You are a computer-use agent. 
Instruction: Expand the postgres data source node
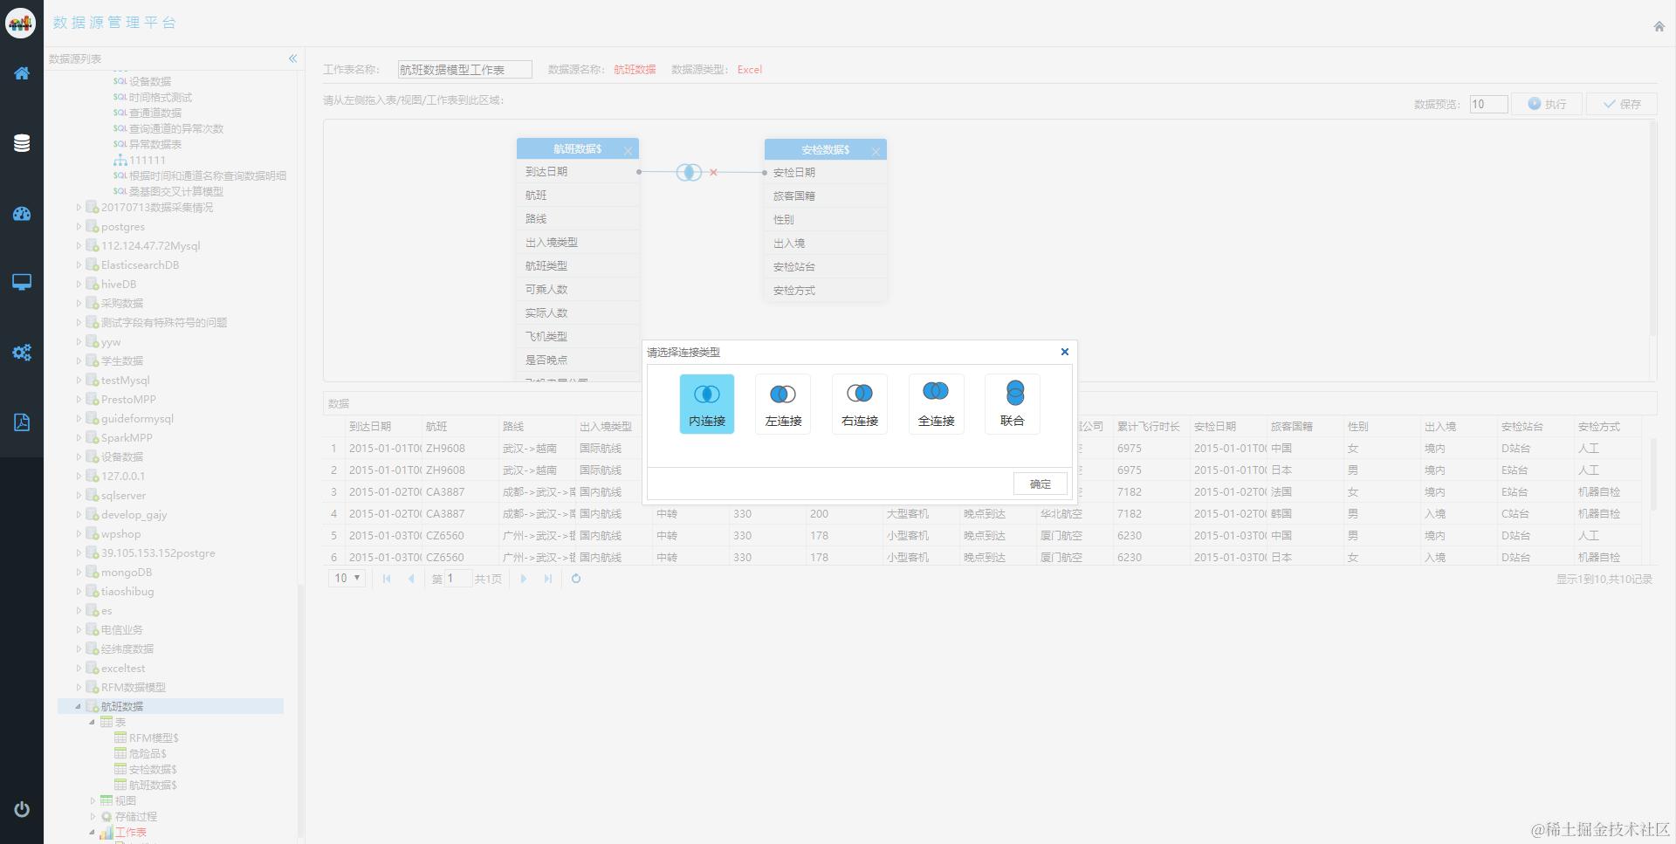point(79,227)
